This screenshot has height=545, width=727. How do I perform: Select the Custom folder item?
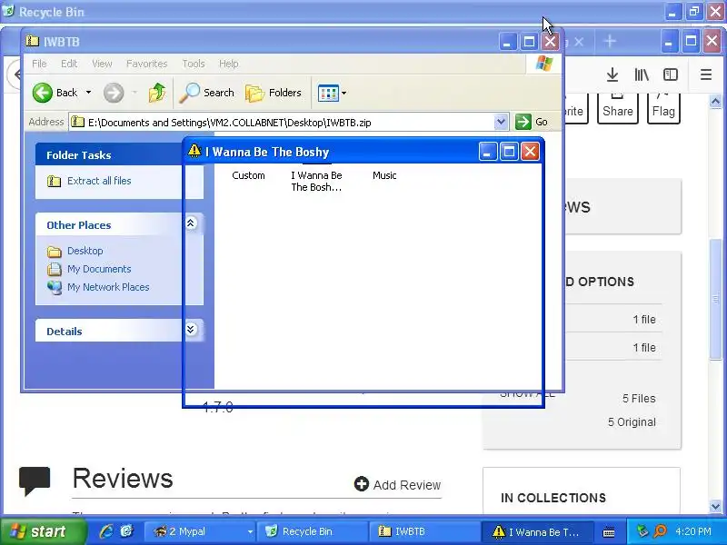248,175
